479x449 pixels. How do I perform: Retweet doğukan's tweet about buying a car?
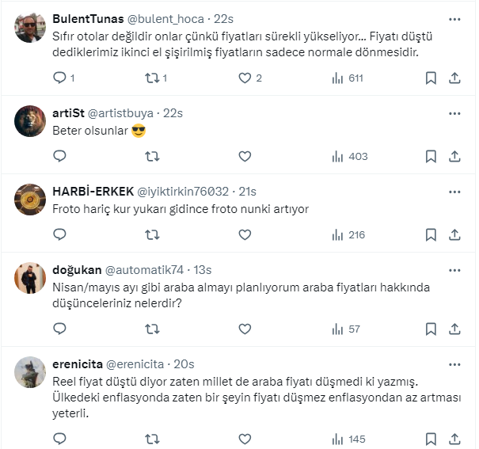152,329
